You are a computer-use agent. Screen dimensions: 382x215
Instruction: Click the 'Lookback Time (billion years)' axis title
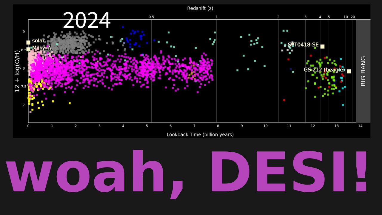click(x=200, y=135)
